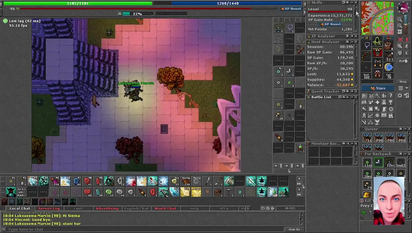This screenshot has width=412, height=233.
Task: Use the F6 ankh spell hotkey
Action: [x=65, y=181]
